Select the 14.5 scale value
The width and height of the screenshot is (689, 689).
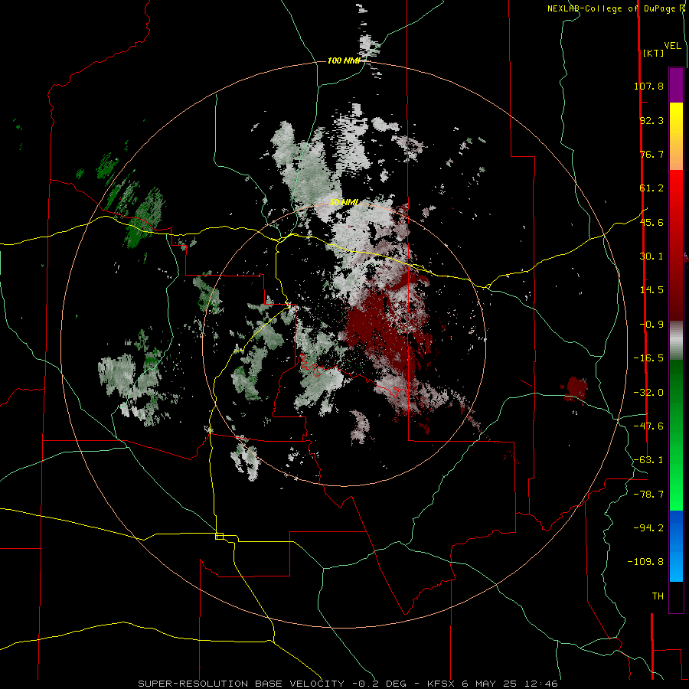(651, 290)
